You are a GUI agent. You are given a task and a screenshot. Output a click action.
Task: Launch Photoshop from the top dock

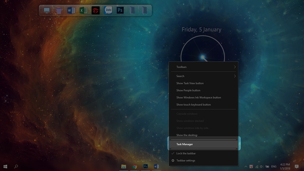pos(120,10)
